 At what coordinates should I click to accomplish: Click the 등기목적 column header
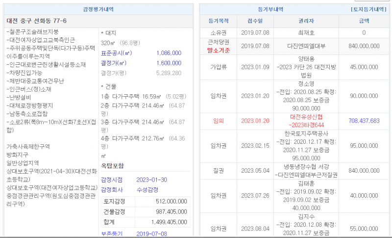pyautogui.click(x=219, y=21)
